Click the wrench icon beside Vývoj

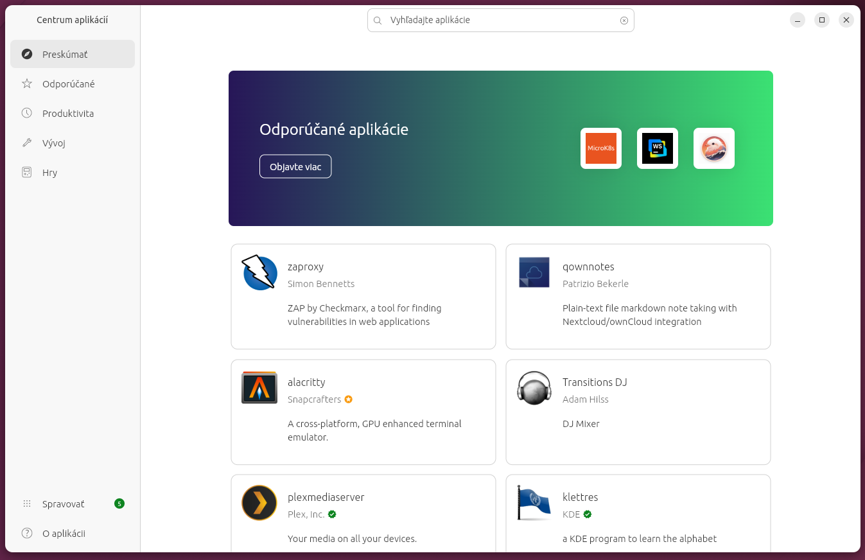(x=27, y=143)
